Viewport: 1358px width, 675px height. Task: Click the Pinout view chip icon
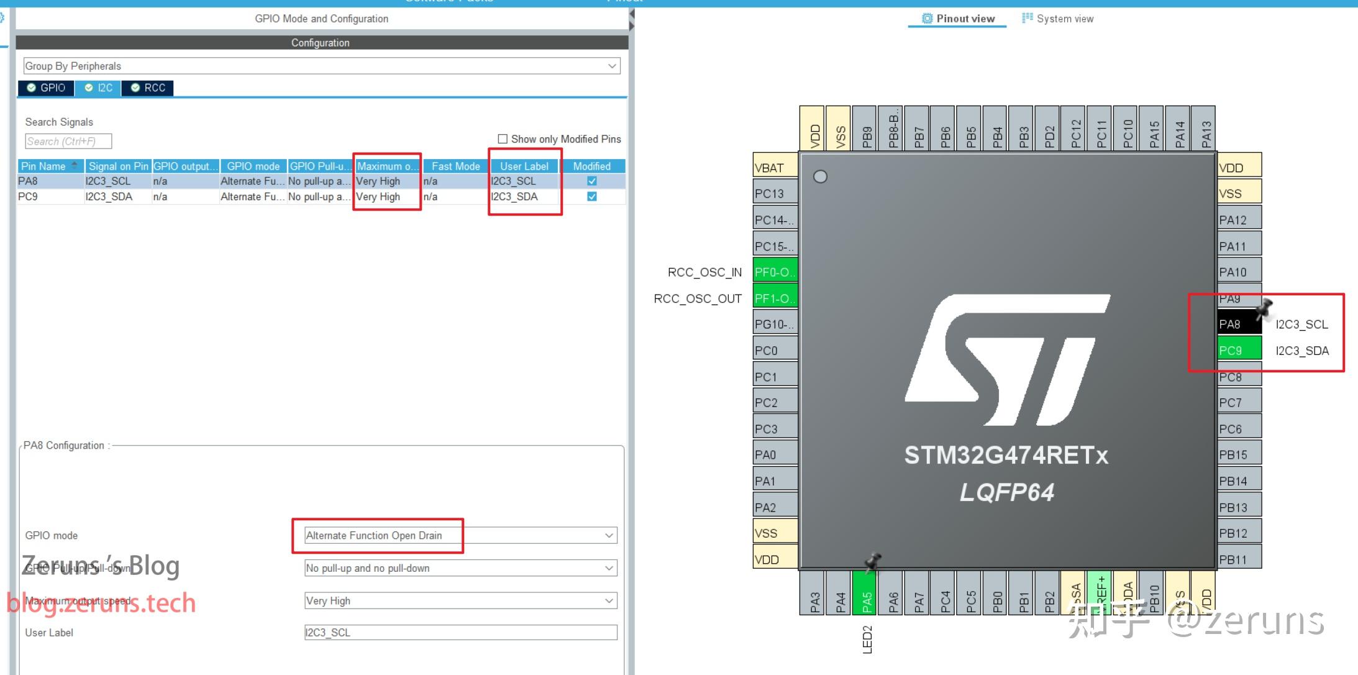(x=926, y=18)
